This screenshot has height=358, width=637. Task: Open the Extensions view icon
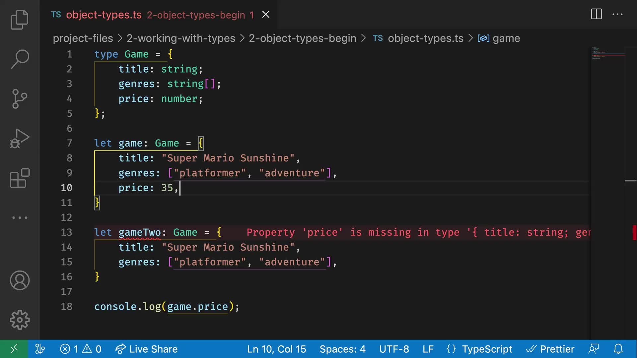click(20, 178)
